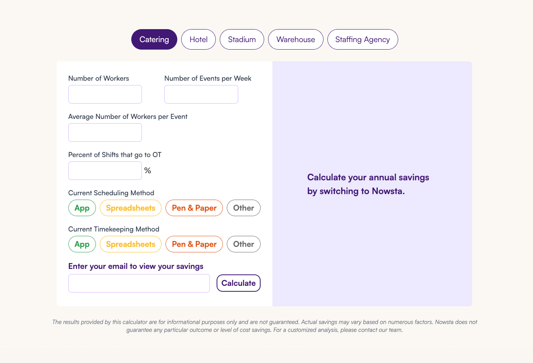This screenshot has width=533, height=363.
Task: Focus the Average Number of Workers per Event field
Action: (x=105, y=132)
